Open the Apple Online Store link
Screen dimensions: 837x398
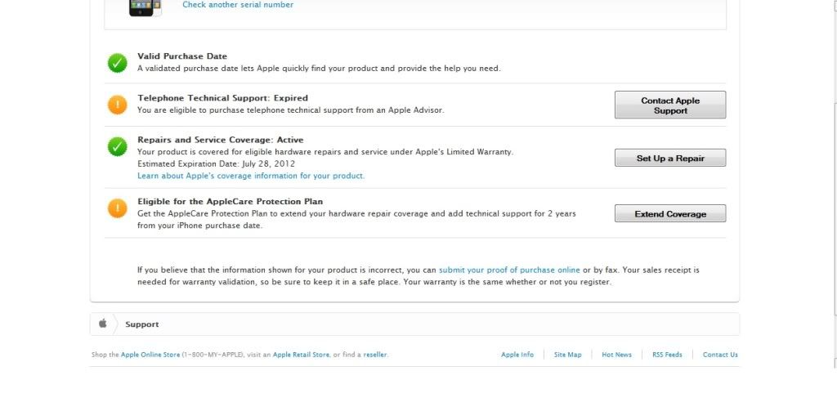point(150,355)
